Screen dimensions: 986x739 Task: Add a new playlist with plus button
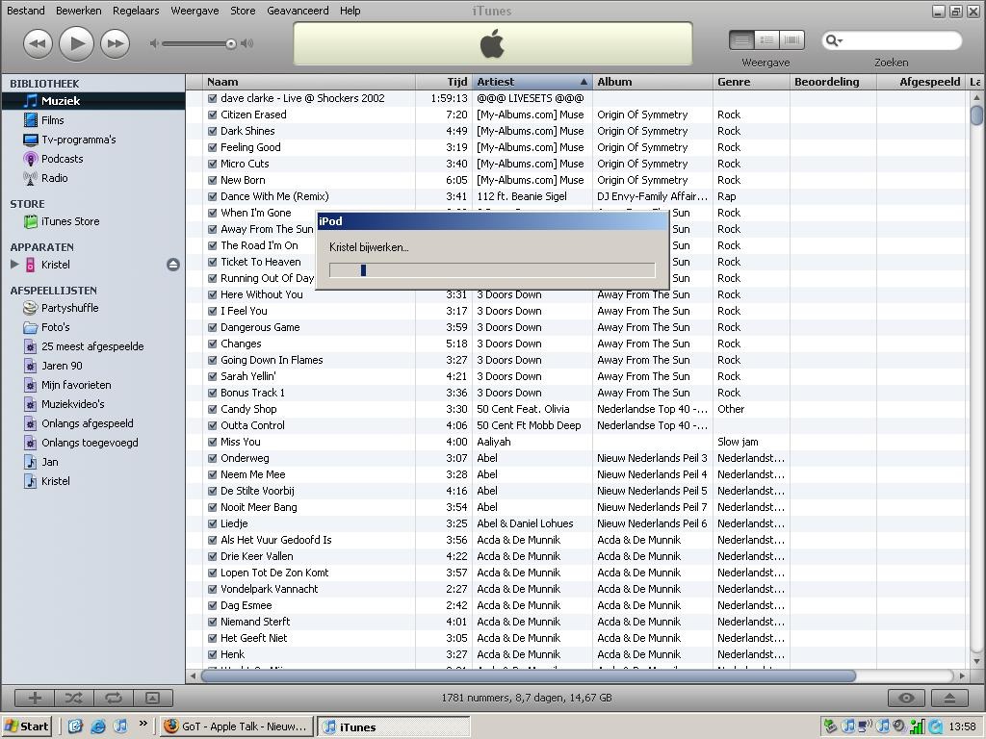click(x=35, y=698)
